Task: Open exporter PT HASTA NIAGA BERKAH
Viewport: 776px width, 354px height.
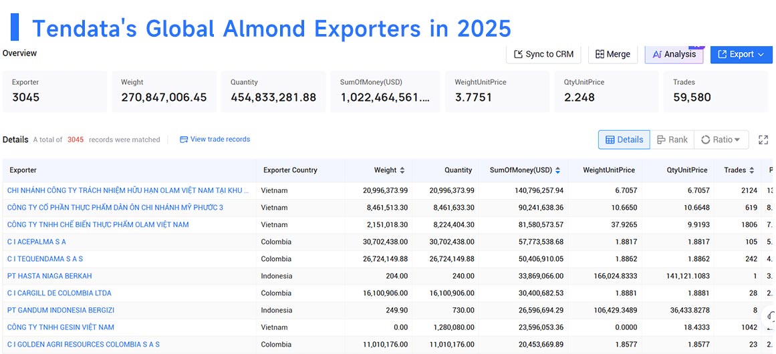Action: pos(49,276)
